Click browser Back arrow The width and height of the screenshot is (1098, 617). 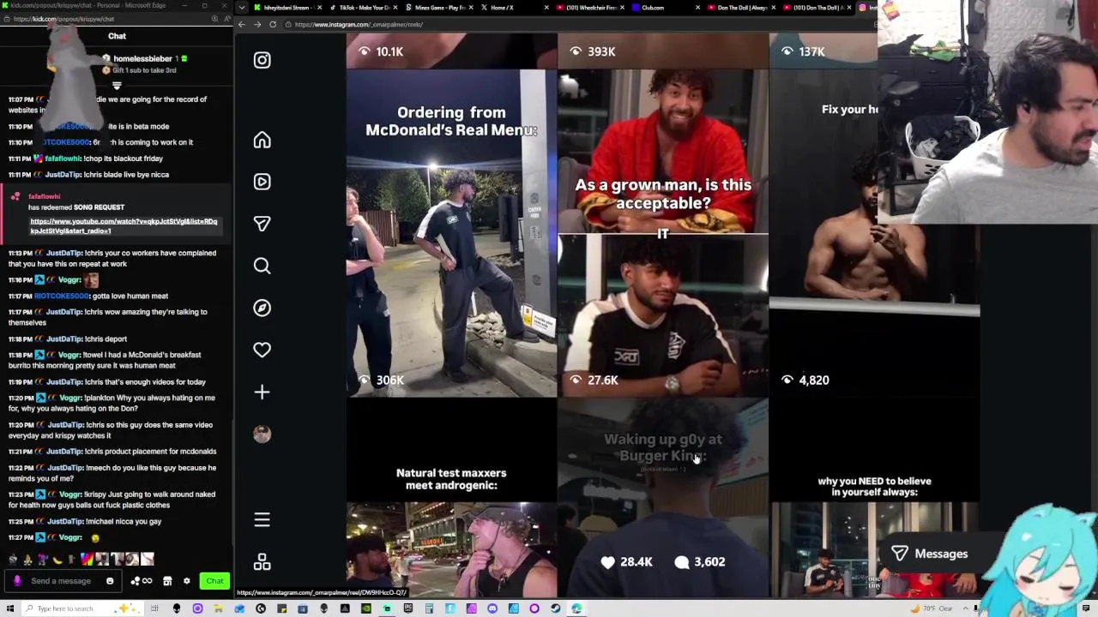242,24
